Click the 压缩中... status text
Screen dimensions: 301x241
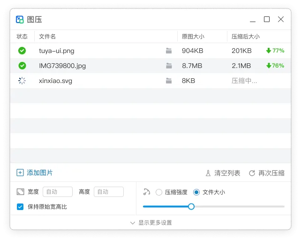coord(244,81)
